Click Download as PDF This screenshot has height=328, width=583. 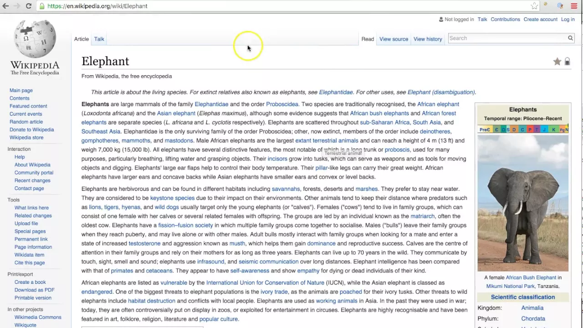tap(34, 290)
